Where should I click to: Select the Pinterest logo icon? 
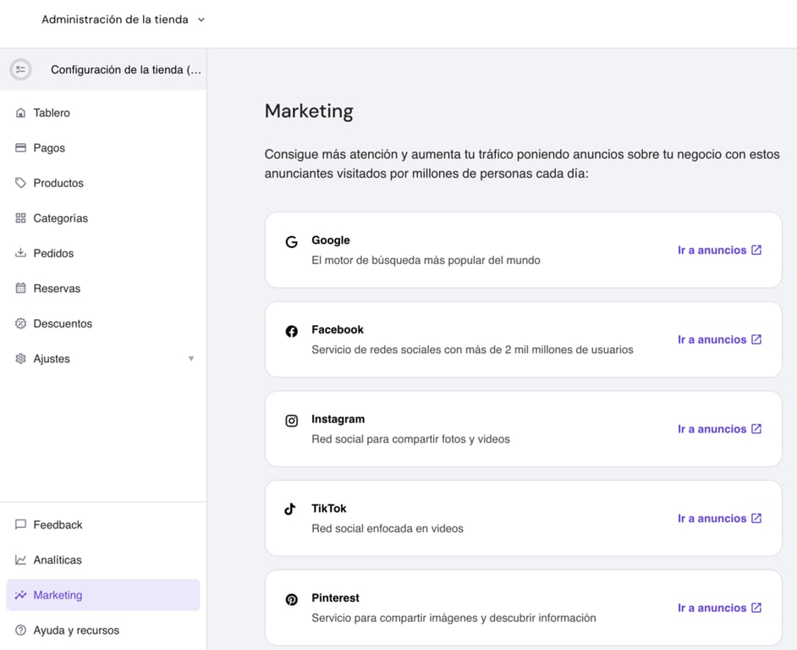291,598
